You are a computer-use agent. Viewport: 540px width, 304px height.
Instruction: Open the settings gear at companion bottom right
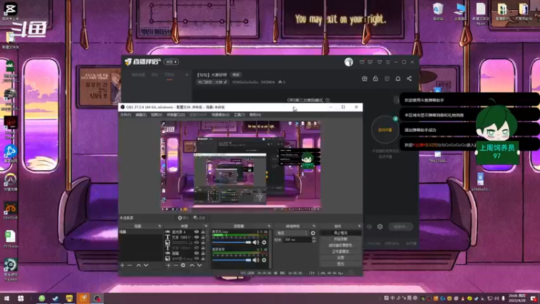(x=380, y=226)
